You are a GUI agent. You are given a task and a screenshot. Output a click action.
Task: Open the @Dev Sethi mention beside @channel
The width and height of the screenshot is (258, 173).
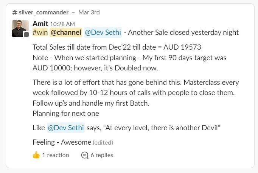click(x=103, y=33)
